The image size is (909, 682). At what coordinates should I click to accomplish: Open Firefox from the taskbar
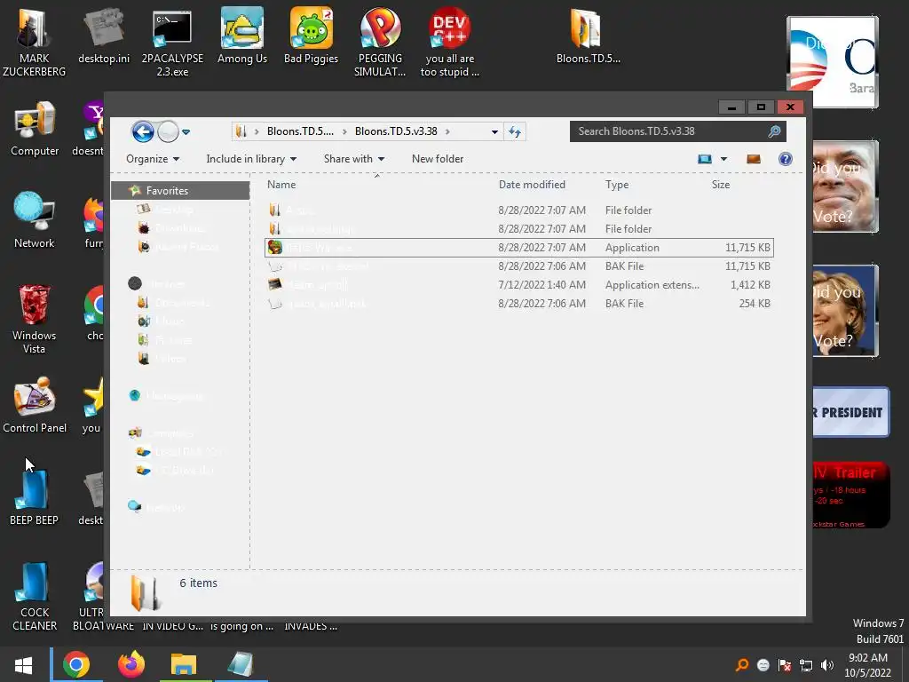coord(131,664)
